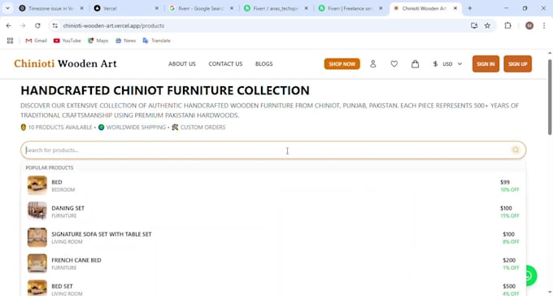The height and width of the screenshot is (296, 553).
Task: Select FRENCH CANE BED suggestion text
Action: [76, 260]
